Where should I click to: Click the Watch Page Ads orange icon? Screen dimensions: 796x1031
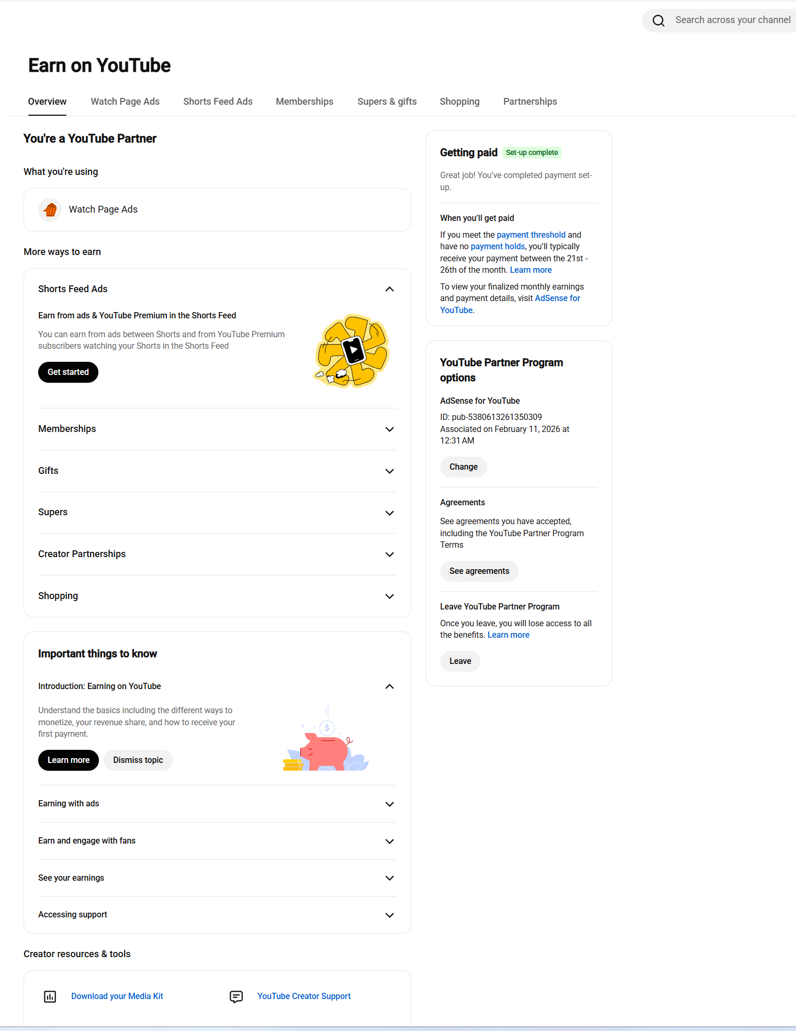point(50,210)
